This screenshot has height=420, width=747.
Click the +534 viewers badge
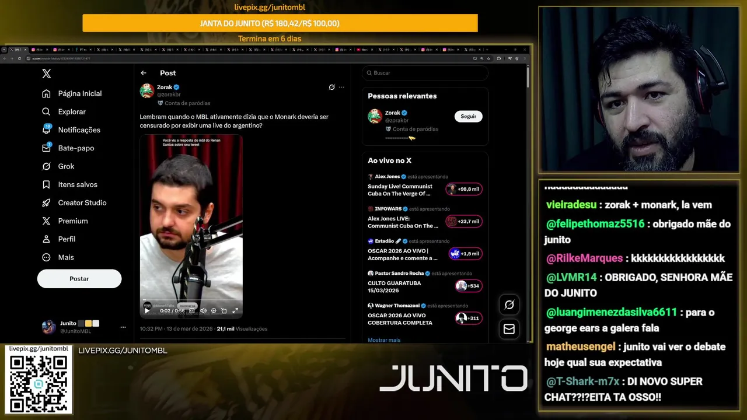click(469, 286)
